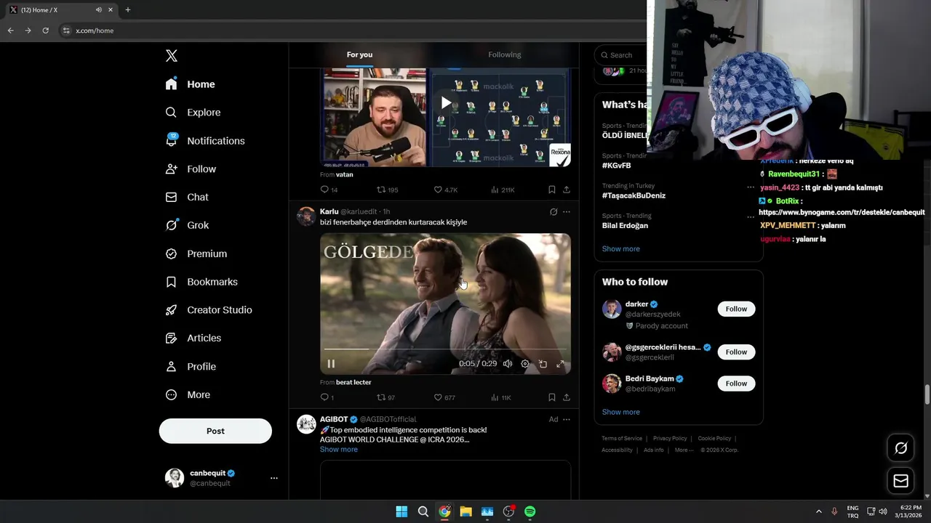
Task: Open more options for AGIBOT ad
Action: click(x=567, y=419)
